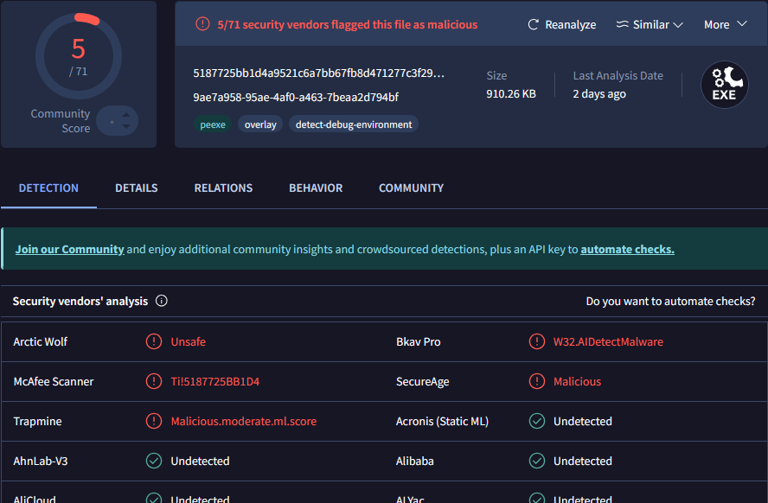Click the 5/71 security vendors flagged message
Image resolution: width=768 pixels, height=503 pixels.
coord(348,24)
